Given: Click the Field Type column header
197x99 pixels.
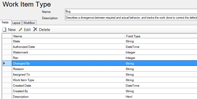Looking at the screenshot, I should click(x=161, y=36).
